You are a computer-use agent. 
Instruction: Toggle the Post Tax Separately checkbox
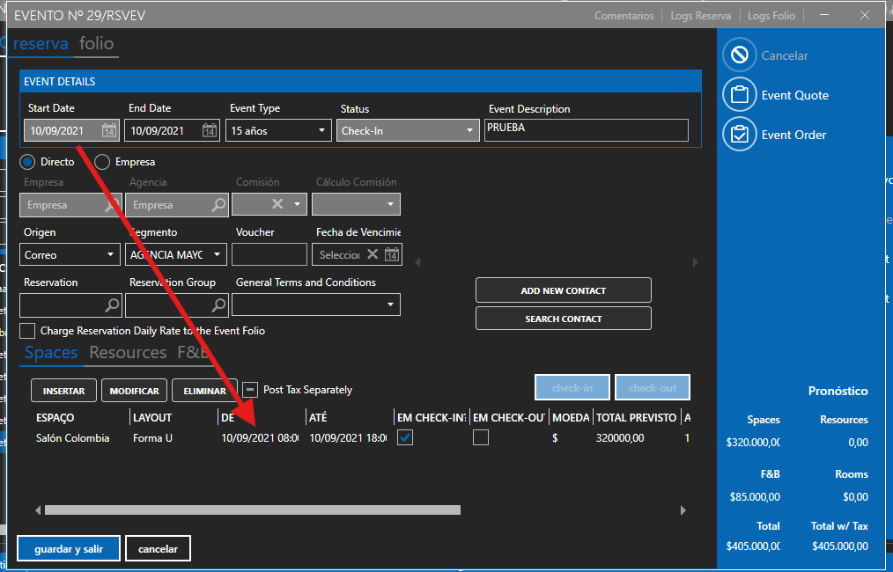pyautogui.click(x=250, y=390)
